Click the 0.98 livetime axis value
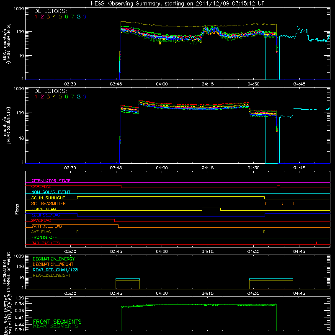335x335 pixels. tap(19, 304)
